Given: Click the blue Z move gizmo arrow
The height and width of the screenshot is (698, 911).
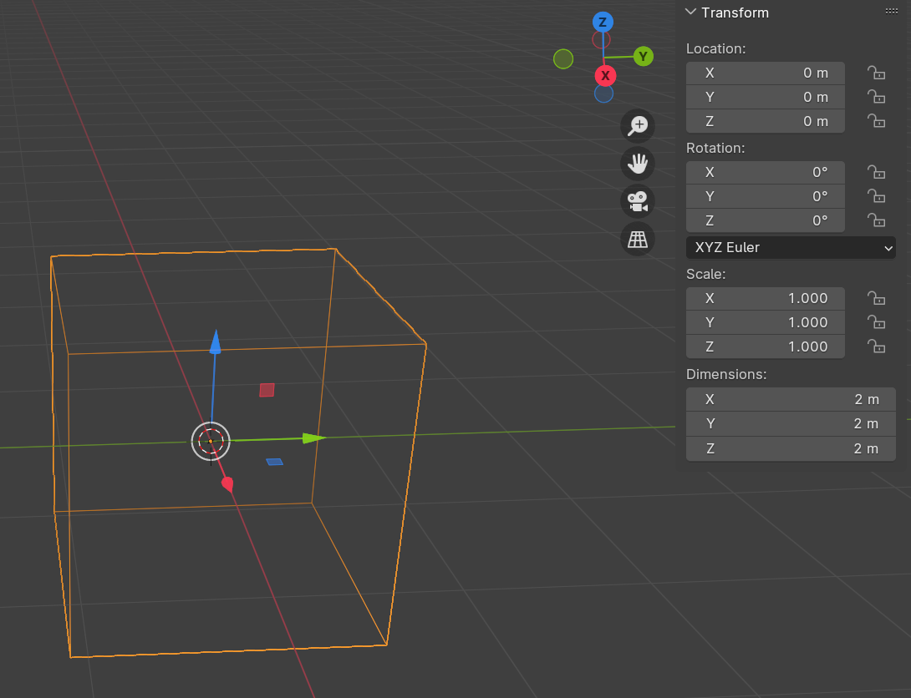Looking at the screenshot, I should (215, 342).
